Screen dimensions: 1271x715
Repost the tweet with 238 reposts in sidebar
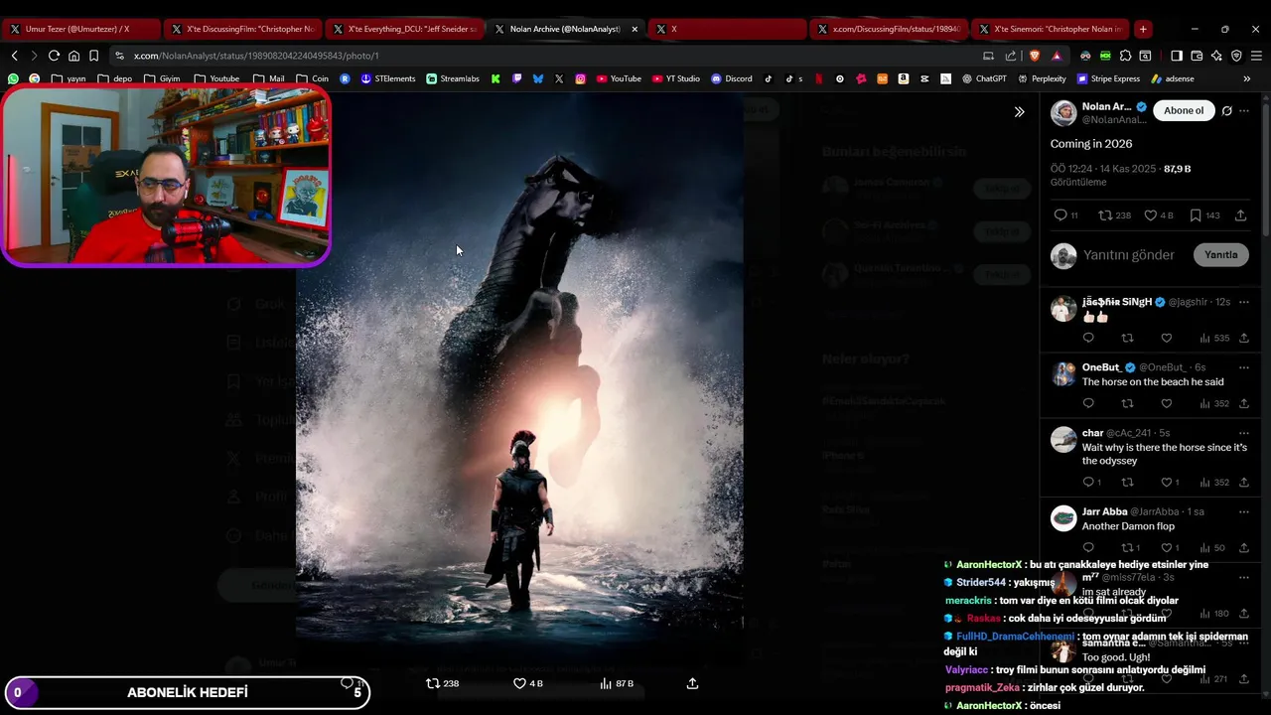1114,215
